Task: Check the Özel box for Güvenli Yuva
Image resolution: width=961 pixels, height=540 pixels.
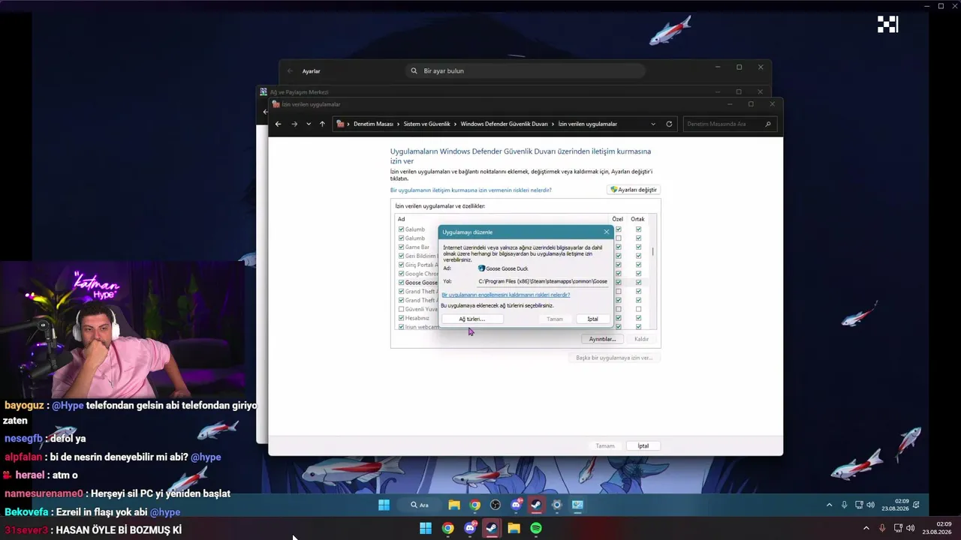Action: (618, 309)
